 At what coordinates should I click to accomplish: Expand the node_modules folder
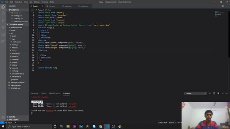[x=16, y=27]
